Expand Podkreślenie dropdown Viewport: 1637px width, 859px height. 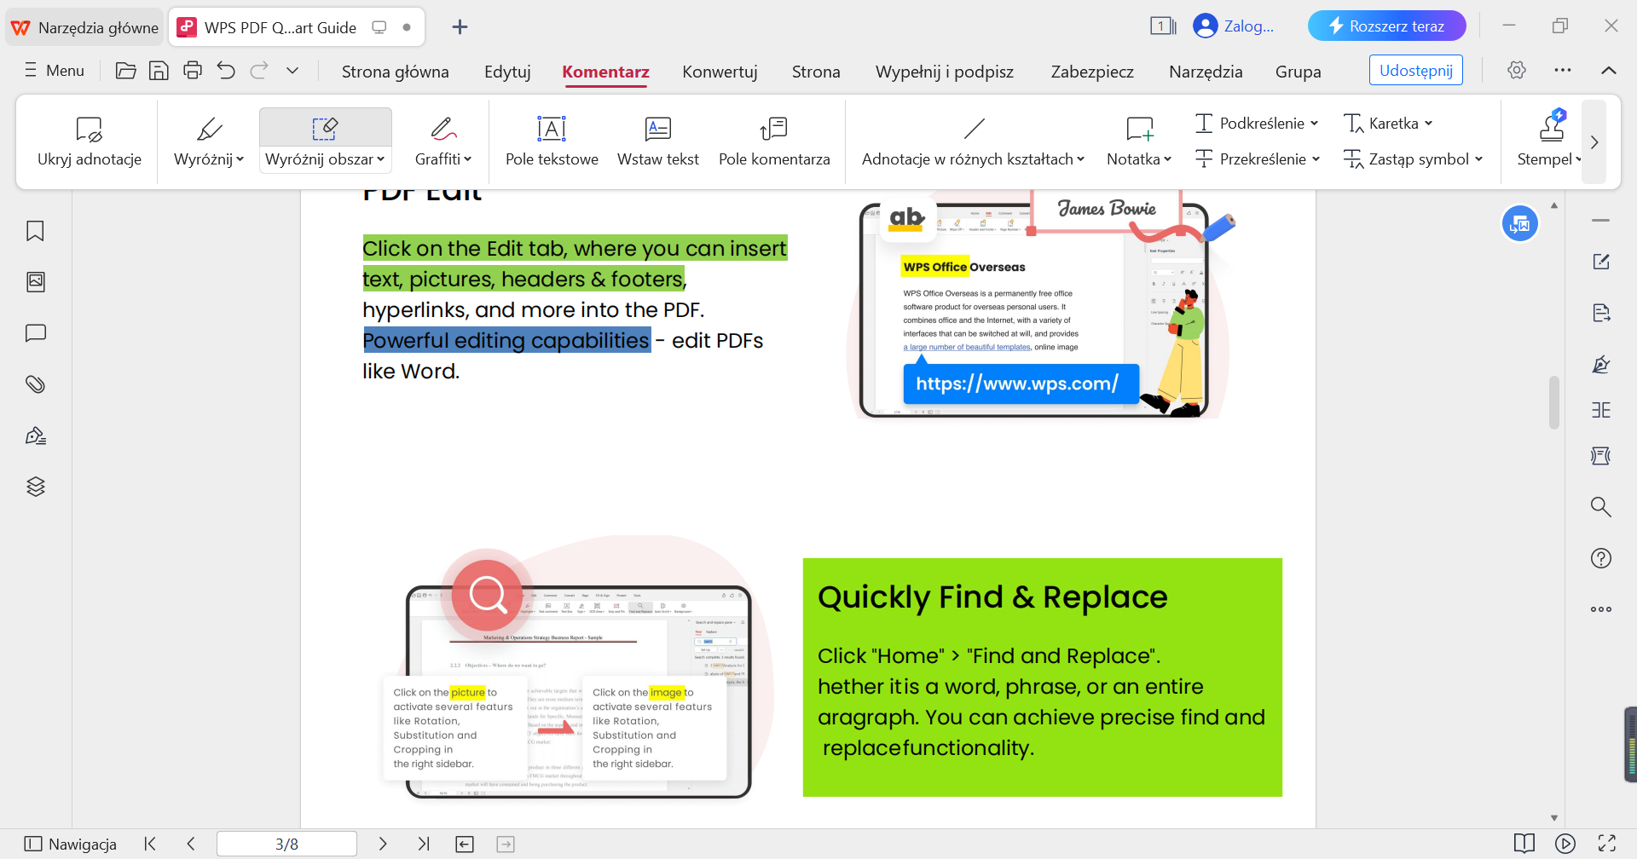(1314, 124)
